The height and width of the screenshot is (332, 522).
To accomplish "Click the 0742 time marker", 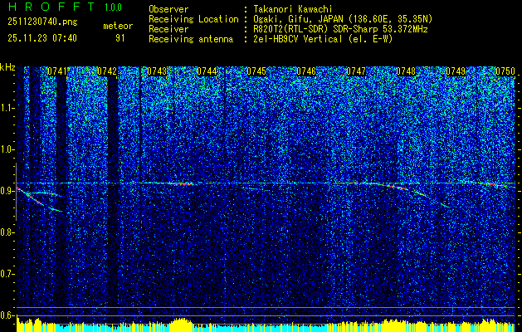I will click(107, 71).
